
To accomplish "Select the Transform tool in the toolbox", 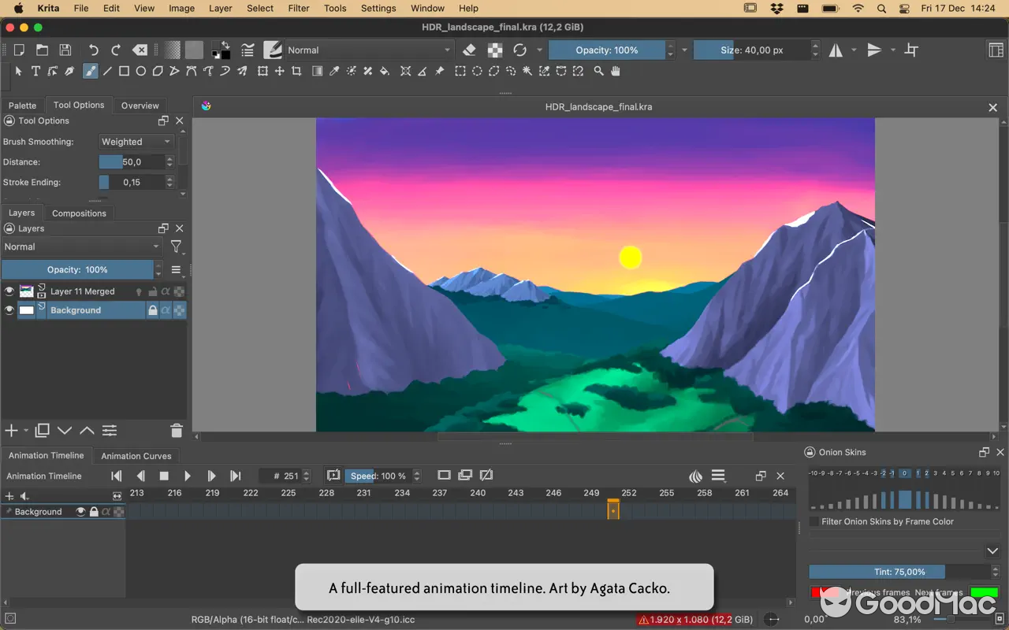I will coord(262,70).
